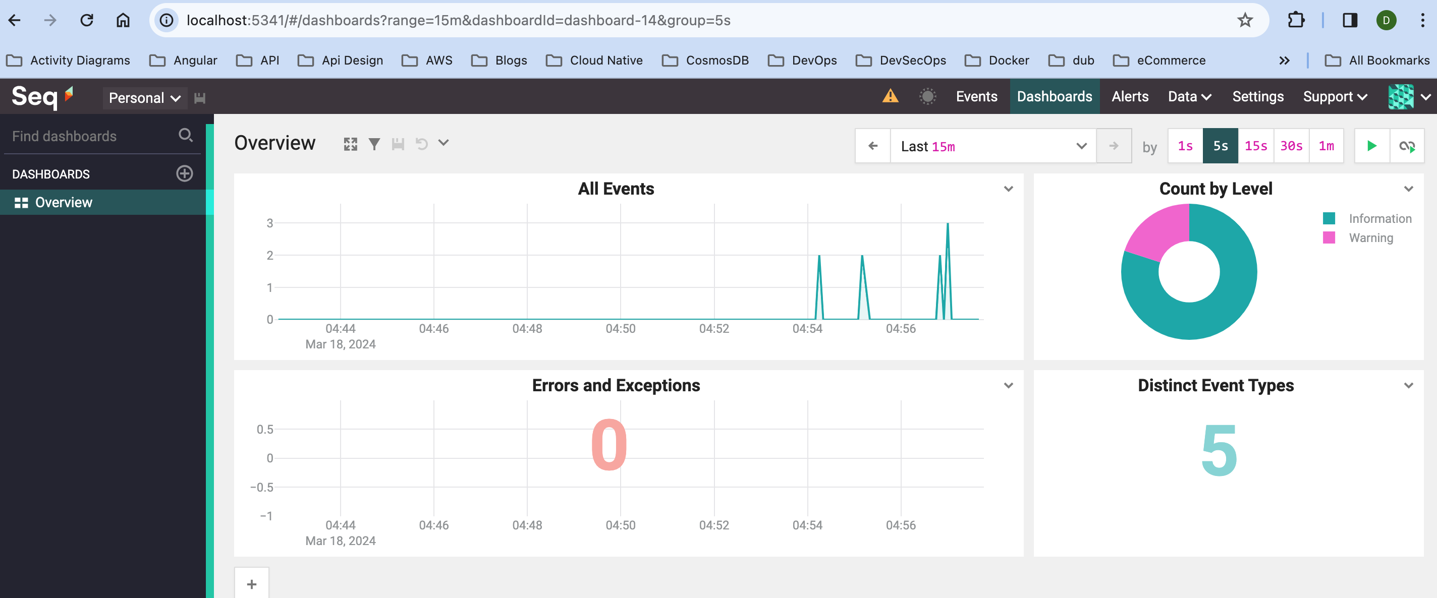Click the Information teal legend swatch

pyautogui.click(x=1328, y=218)
